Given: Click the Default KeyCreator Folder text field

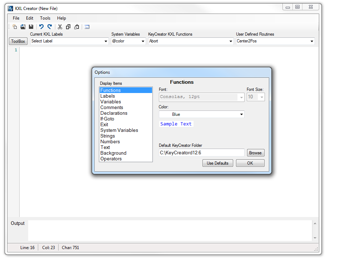Looking at the screenshot, I should pos(201,153).
